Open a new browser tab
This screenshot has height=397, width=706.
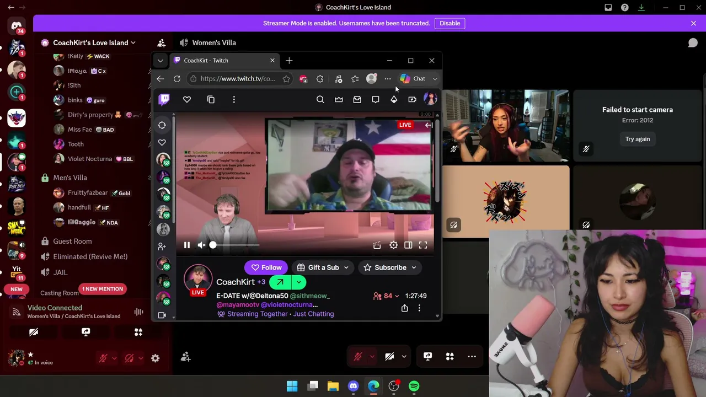point(289,61)
